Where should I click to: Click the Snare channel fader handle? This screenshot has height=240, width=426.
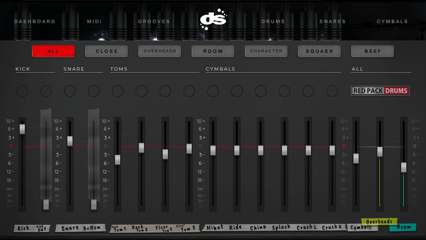[x=70, y=141]
